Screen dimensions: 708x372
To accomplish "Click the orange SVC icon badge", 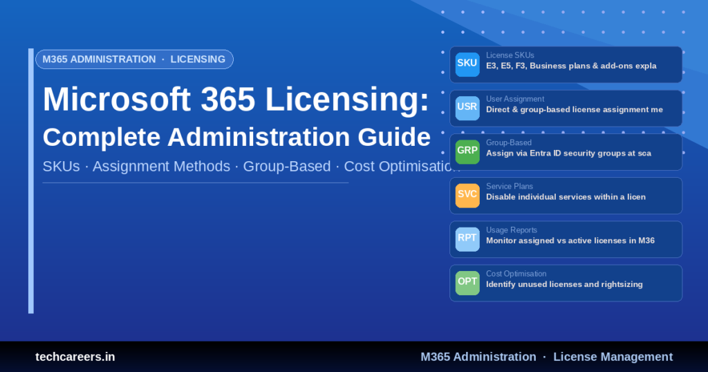I will pyautogui.click(x=467, y=196).
